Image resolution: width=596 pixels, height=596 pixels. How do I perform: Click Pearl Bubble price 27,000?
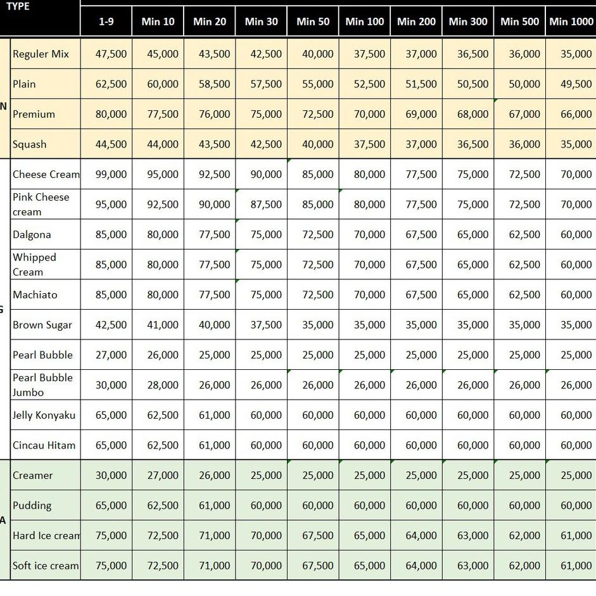click(x=106, y=355)
